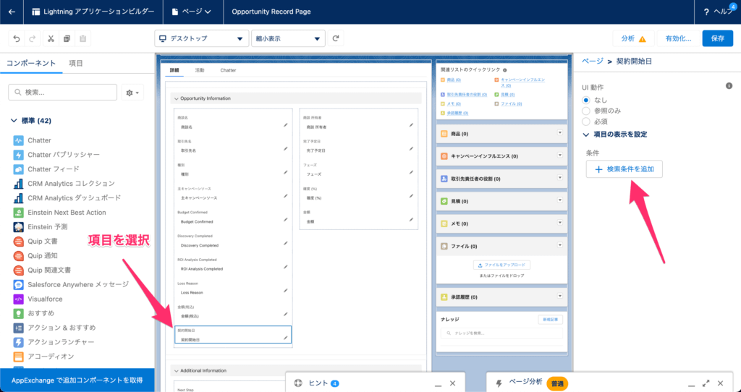Click the 検索条件を追加 button
The image size is (741, 392).
624,169
